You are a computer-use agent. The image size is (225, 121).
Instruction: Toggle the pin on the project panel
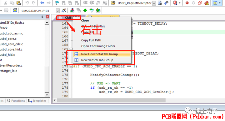pyautogui.click(x=42, y=17)
